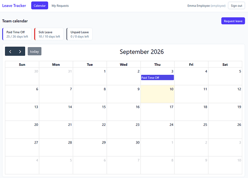Select the Unpaid Leave balance card
248x178 pixels.
point(79,34)
